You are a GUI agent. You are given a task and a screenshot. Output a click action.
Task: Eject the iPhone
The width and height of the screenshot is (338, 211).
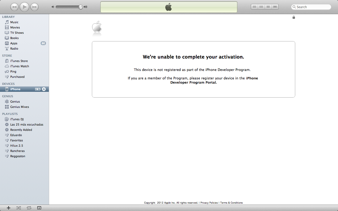click(44, 89)
